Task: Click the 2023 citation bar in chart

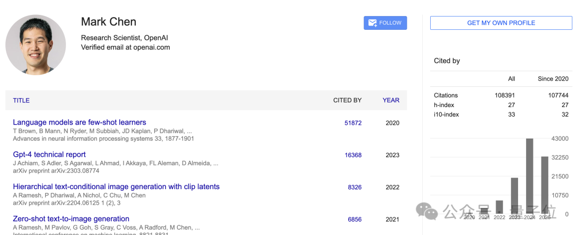Action: [514, 196]
